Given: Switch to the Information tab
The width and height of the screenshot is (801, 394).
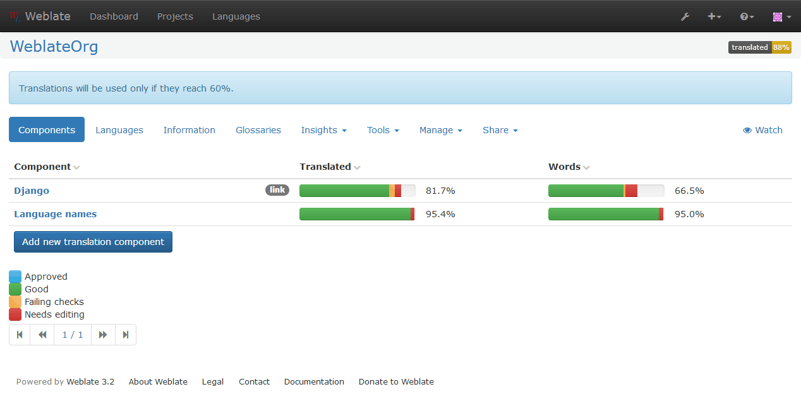Looking at the screenshot, I should click(x=190, y=130).
